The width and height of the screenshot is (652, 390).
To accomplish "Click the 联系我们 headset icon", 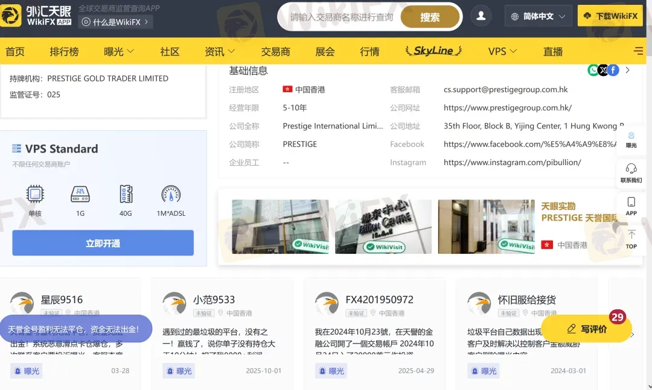I will pyautogui.click(x=631, y=169).
